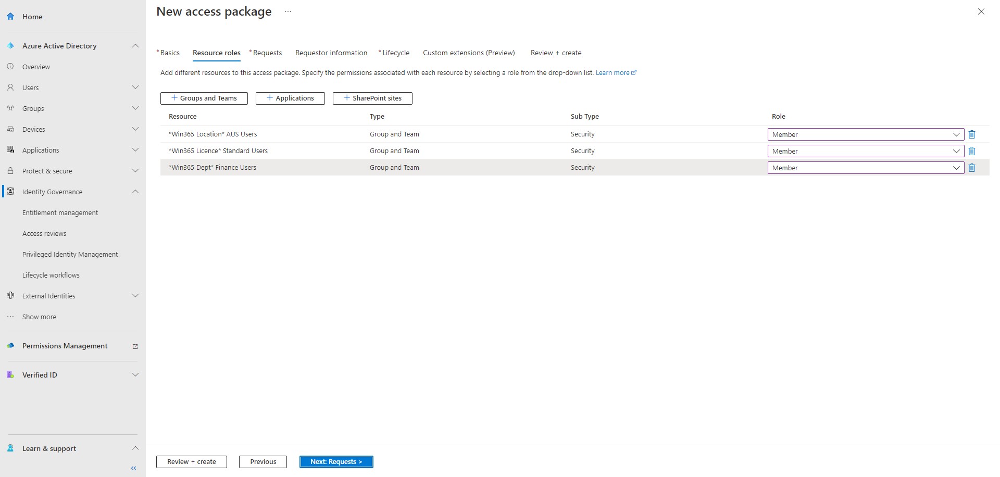The width and height of the screenshot is (1000, 477).
Task: Collapse the left navigation pane
Action: pyautogui.click(x=133, y=468)
